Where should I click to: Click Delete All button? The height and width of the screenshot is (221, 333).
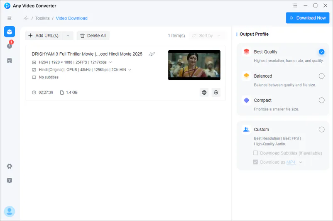[x=93, y=36]
